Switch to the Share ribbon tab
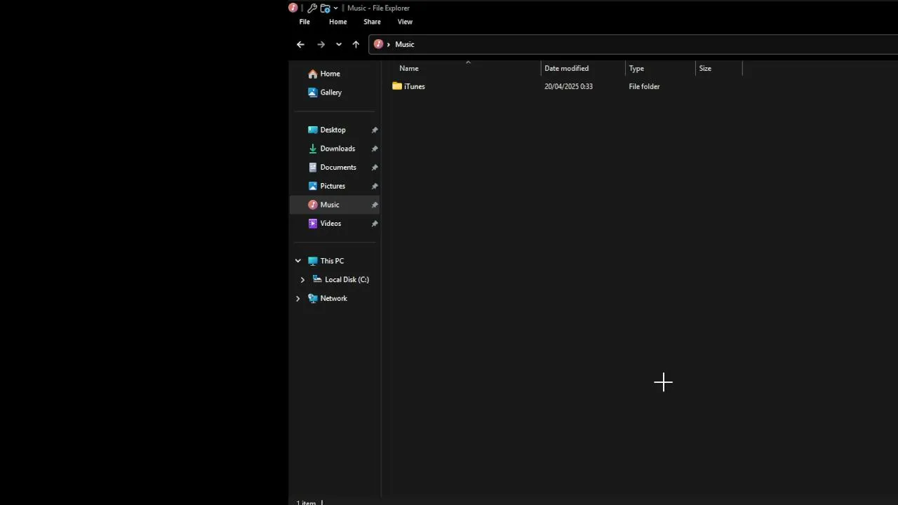The height and width of the screenshot is (505, 898). click(x=372, y=22)
